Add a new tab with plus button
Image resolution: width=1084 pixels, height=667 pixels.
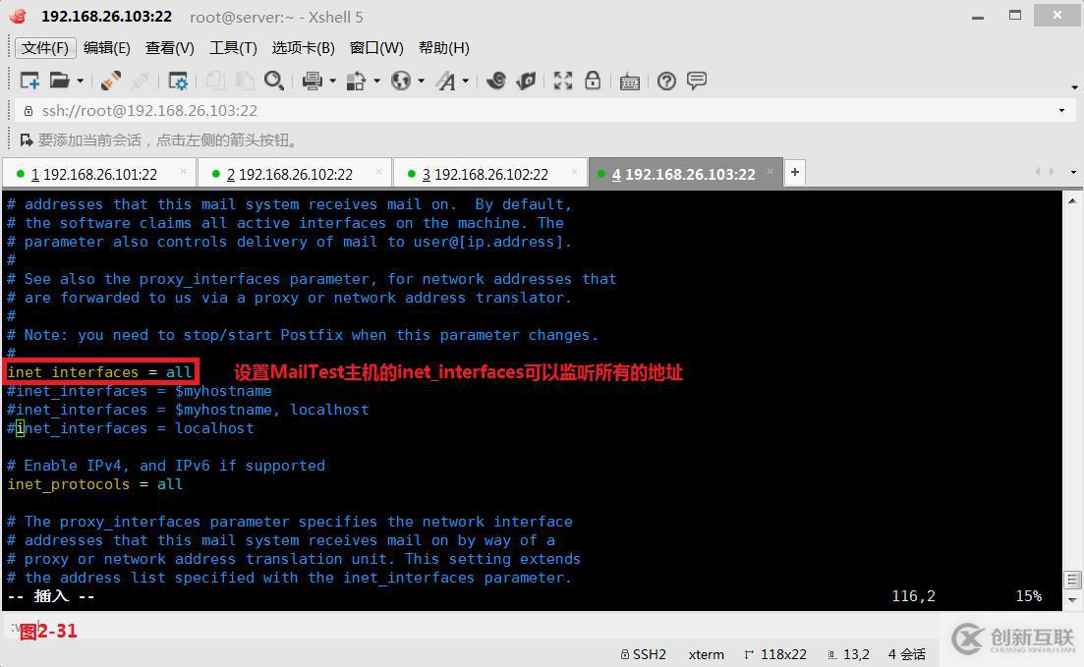click(x=795, y=172)
